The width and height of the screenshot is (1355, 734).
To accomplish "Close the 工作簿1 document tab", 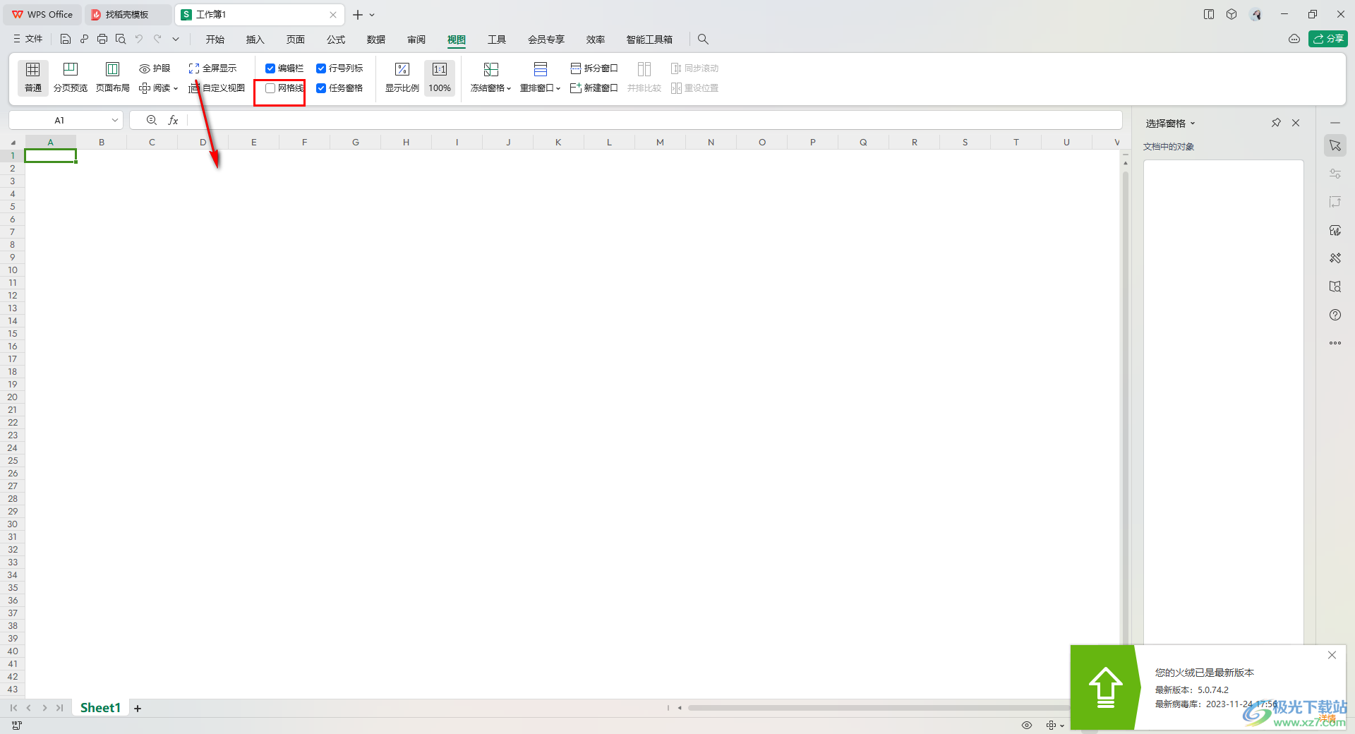I will click(333, 14).
